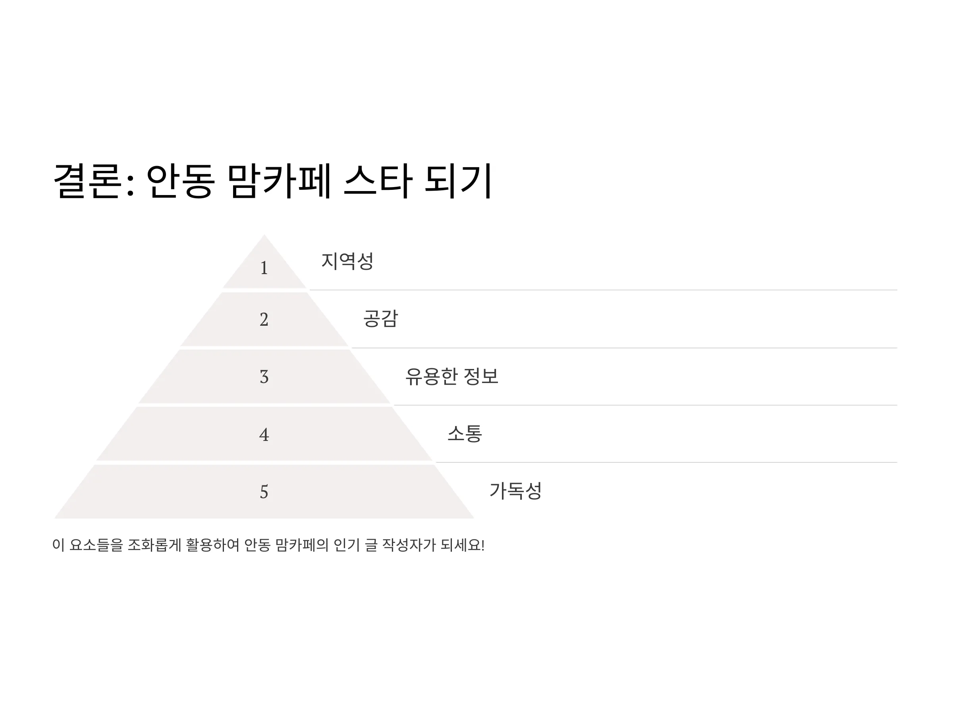The image size is (953, 715).
Task: Click the 유용한 정보 label
Action: (451, 376)
